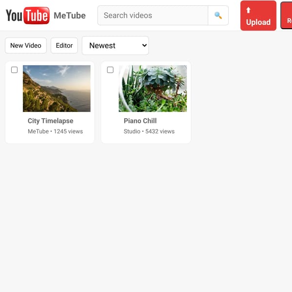Open the City Timelapse coastal thumbnail
292x292 pixels.
56,89
